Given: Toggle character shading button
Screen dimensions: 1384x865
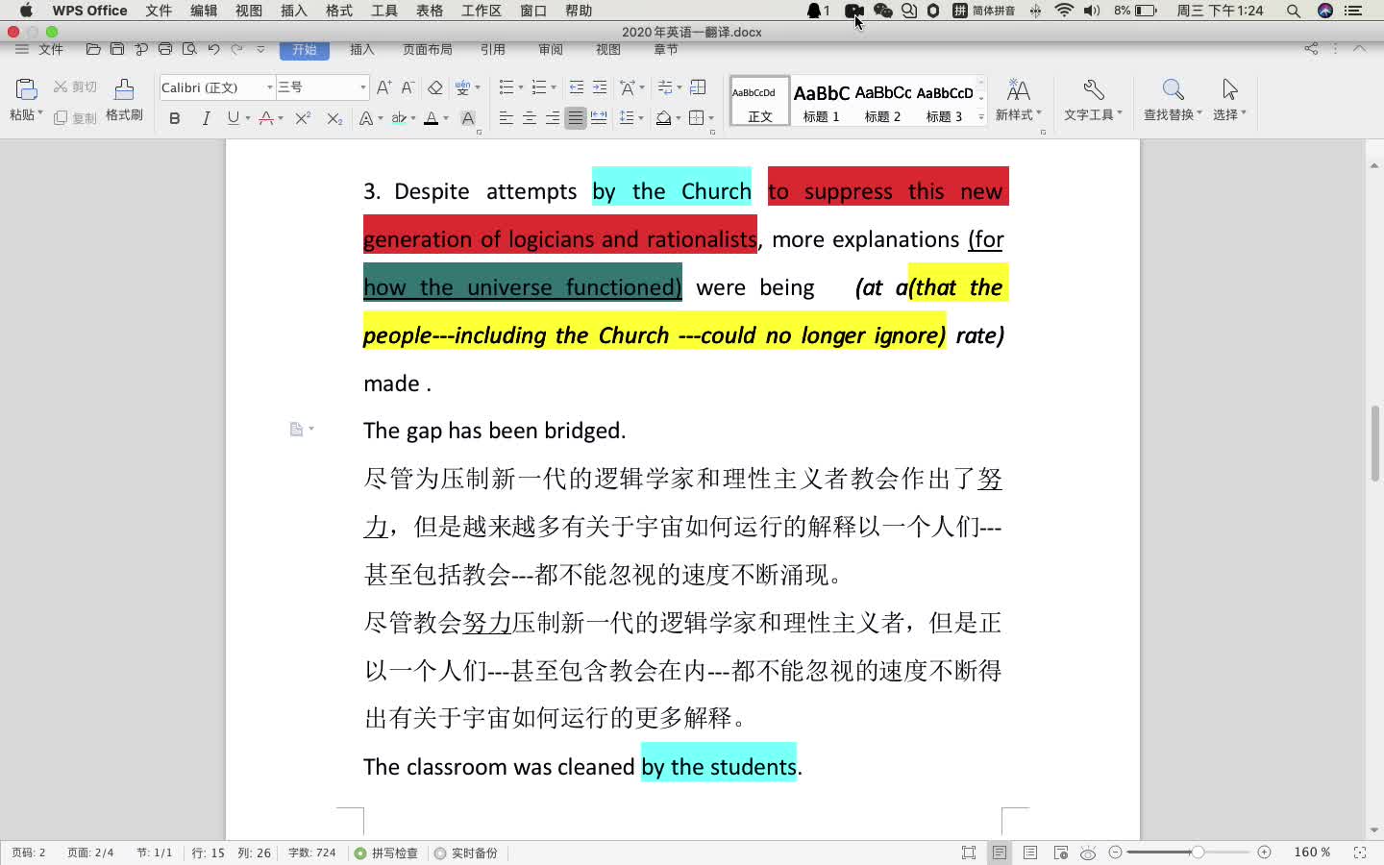Looking at the screenshot, I should [468, 118].
